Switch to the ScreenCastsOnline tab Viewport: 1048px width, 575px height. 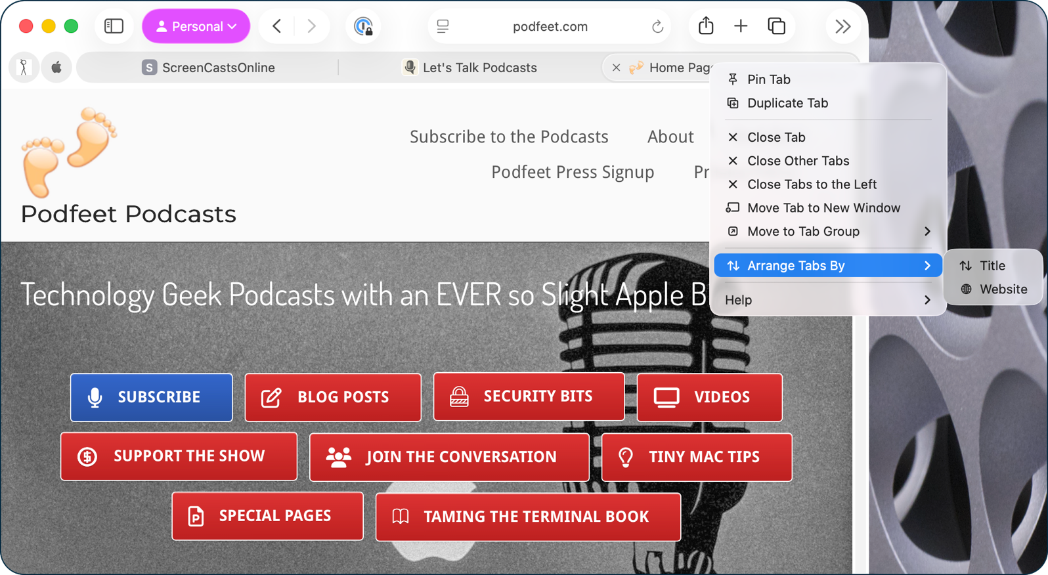(208, 67)
